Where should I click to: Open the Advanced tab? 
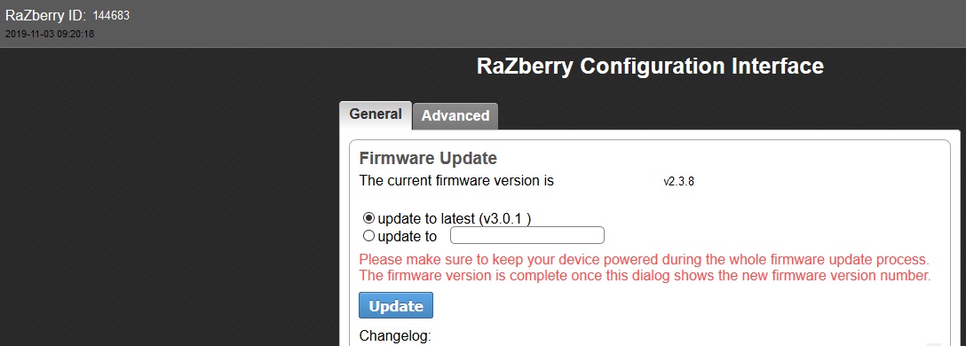pos(455,115)
